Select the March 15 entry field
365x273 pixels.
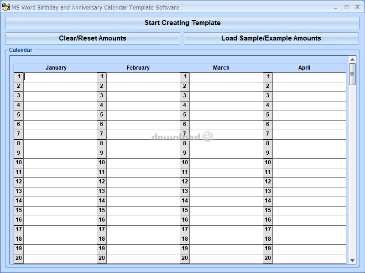[226, 211]
